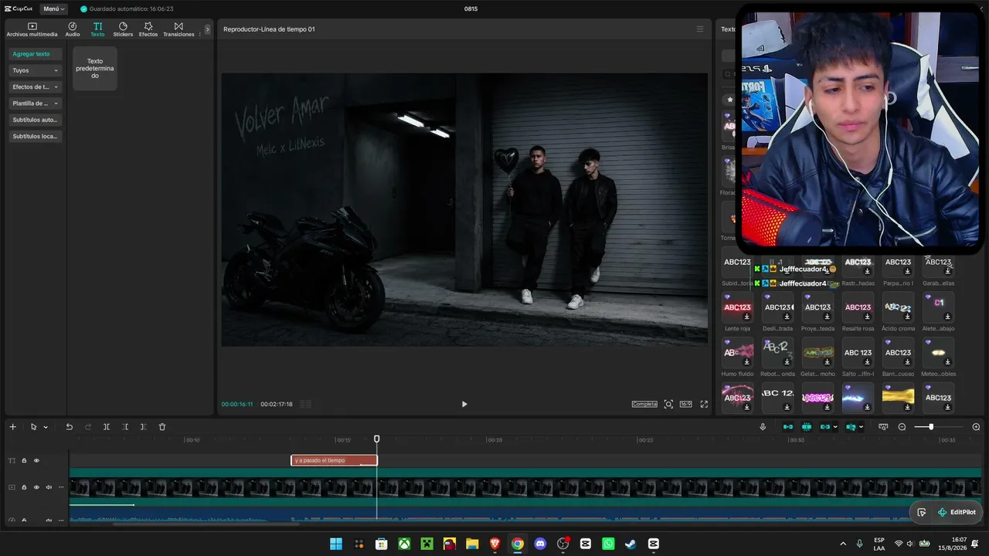Expand the Tuyos category

pos(36,70)
